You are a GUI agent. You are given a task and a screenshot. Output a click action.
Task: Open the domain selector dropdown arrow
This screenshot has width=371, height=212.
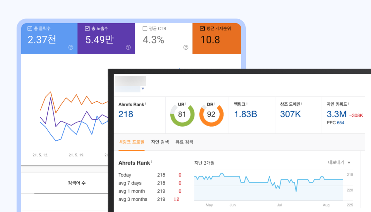click(x=143, y=89)
